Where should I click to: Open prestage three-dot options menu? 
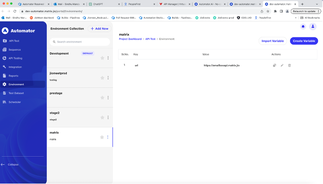pos(108,98)
